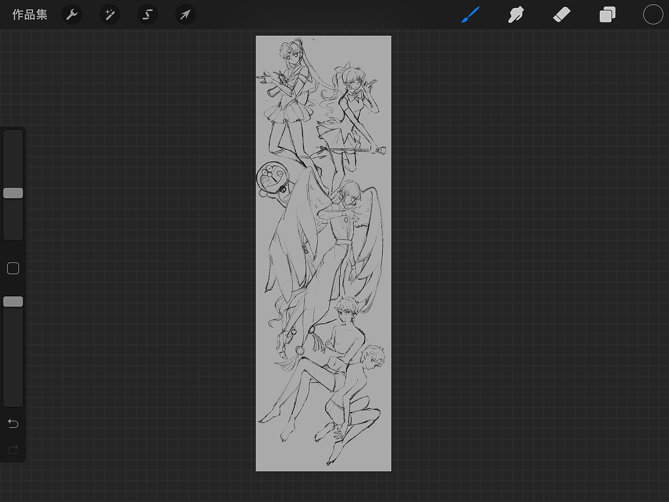Image resolution: width=669 pixels, height=502 pixels.
Task: Activate the Selection tool
Action: (147, 15)
